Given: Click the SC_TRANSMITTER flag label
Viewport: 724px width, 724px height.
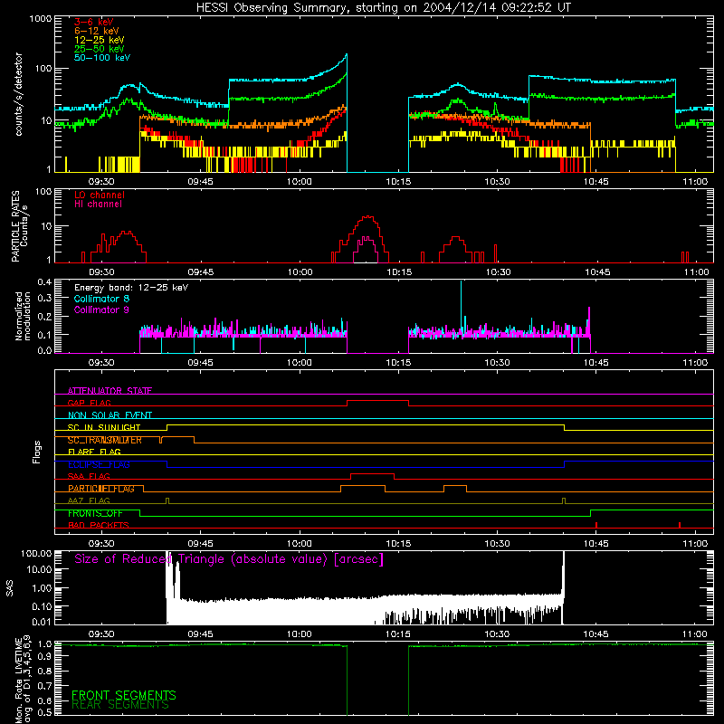Looking at the screenshot, I should click(105, 440).
